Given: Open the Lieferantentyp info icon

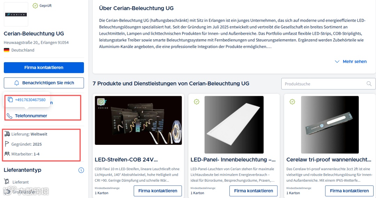Looking at the screenshot, I should point(81,170).
